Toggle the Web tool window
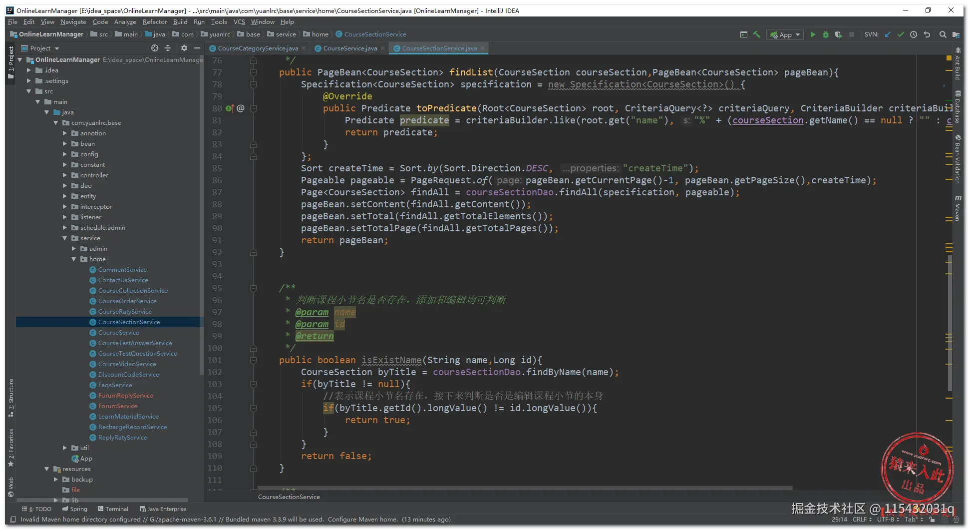The image size is (969, 530). pos(11,487)
